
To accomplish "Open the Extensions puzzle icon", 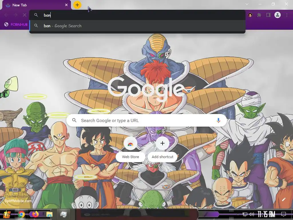I will point(259,15).
